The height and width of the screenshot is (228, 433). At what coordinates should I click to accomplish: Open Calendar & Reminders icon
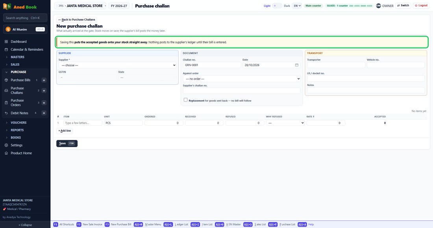(6, 50)
